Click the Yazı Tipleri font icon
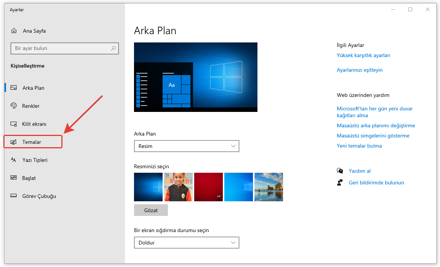 point(14,160)
